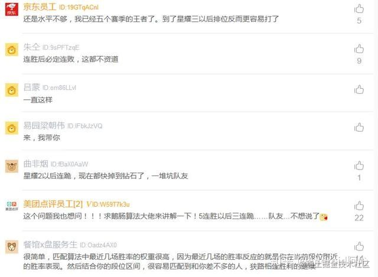Click the emoji ending the 美团点评 comment
Screen dimensions: 378x277
324,217
